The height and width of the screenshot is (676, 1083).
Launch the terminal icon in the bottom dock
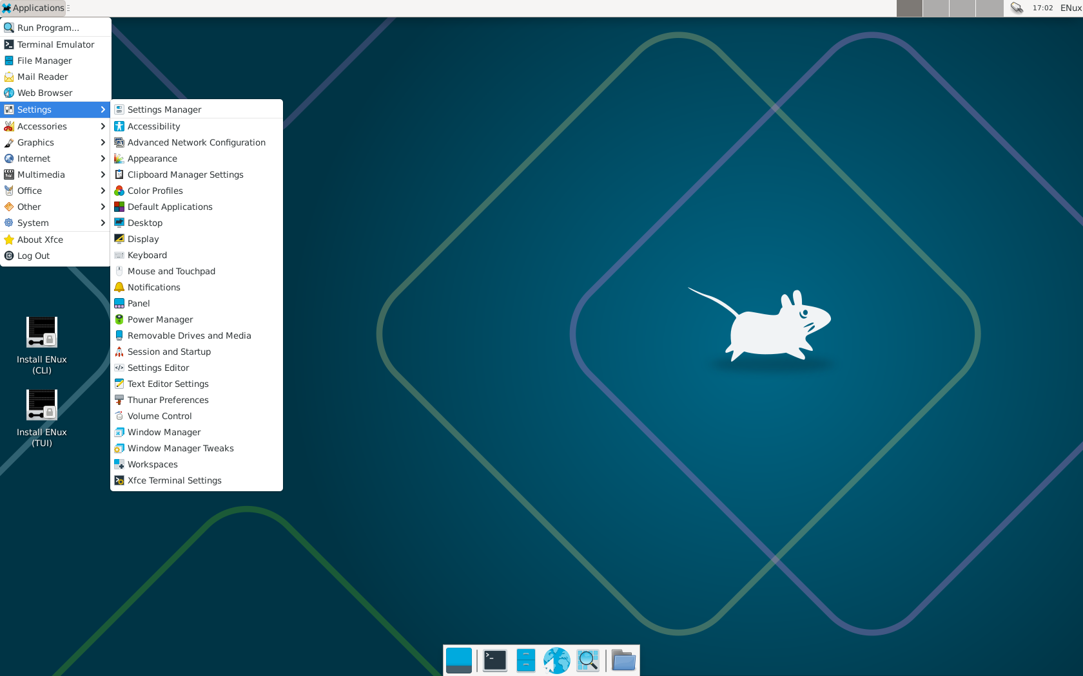click(495, 661)
